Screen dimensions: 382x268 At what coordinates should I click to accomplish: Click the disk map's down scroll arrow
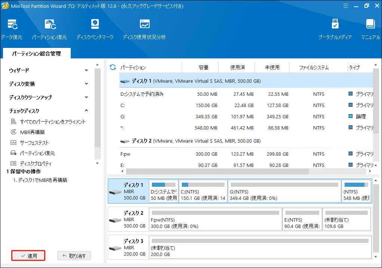pos(376,256)
